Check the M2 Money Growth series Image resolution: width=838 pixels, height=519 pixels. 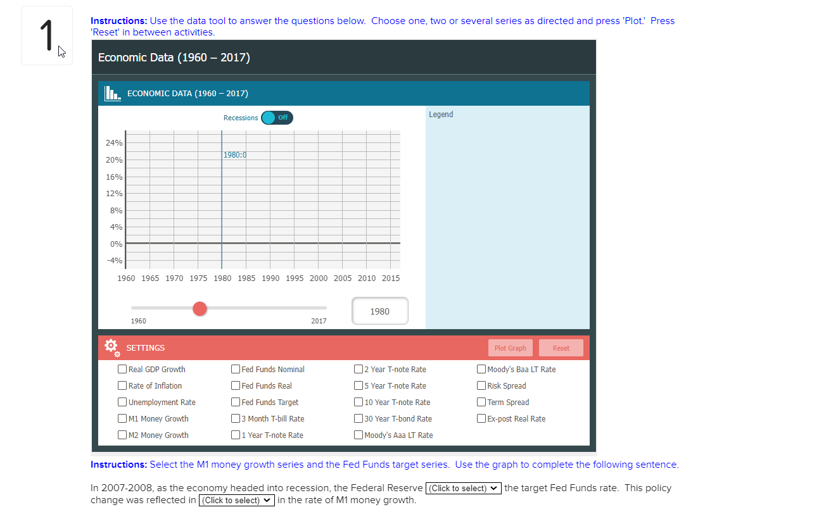point(122,434)
